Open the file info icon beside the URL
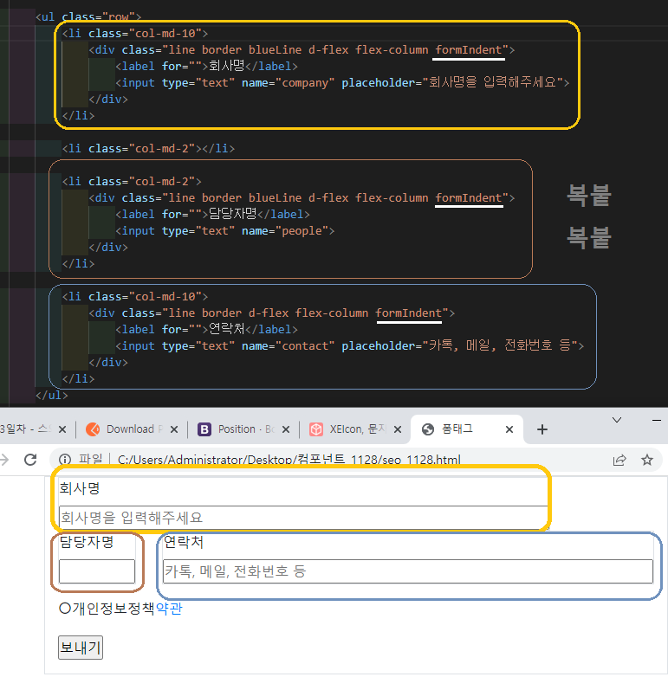The height and width of the screenshot is (677, 668). pyautogui.click(x=65, y=460)
